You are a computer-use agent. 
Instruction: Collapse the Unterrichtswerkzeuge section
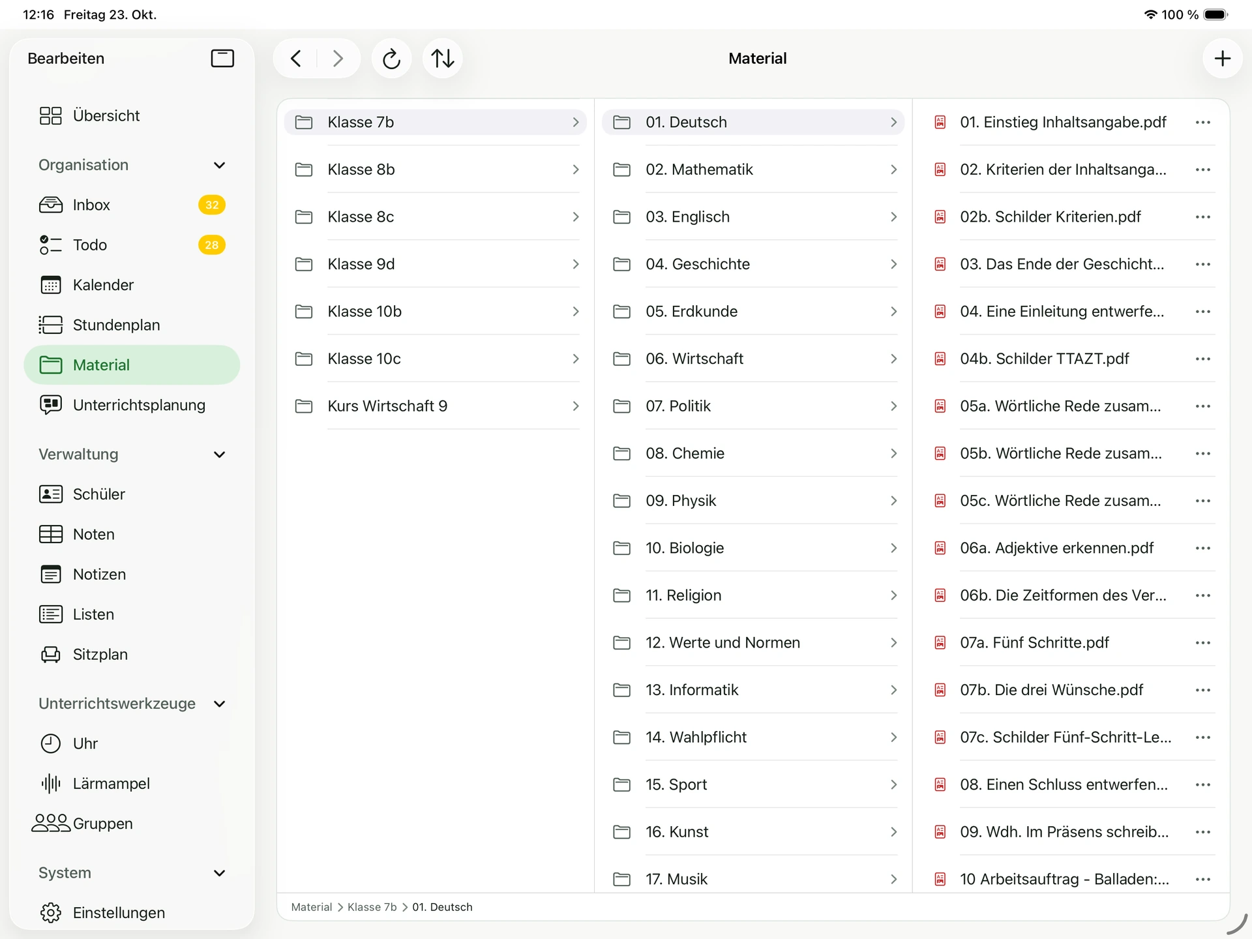[220, 704]
